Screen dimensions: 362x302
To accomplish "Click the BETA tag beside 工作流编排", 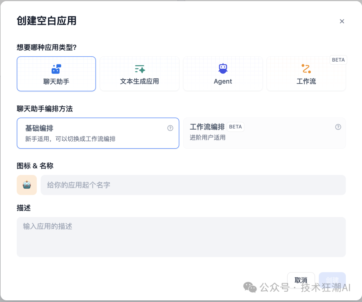I will pyautogui.click(x=235, y=127).
